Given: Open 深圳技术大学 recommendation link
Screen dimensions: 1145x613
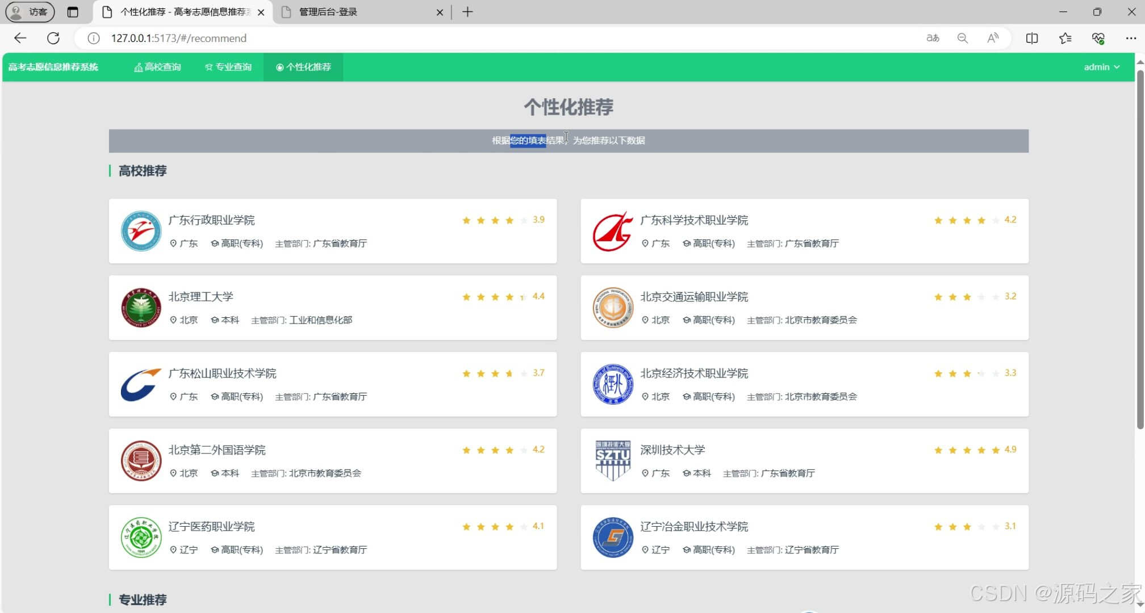Looking at the screenshot, I should pos(672,450).
